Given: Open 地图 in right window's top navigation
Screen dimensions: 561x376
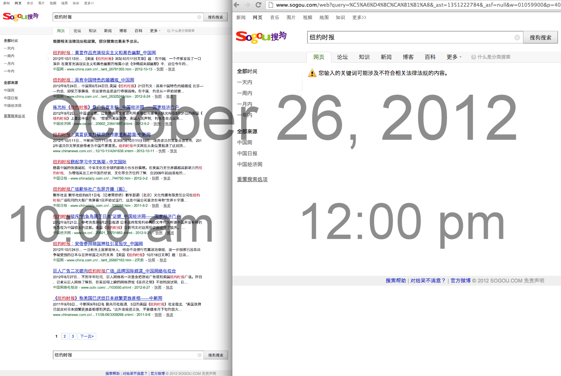Looking at the screenshot, I should (324, 18).
